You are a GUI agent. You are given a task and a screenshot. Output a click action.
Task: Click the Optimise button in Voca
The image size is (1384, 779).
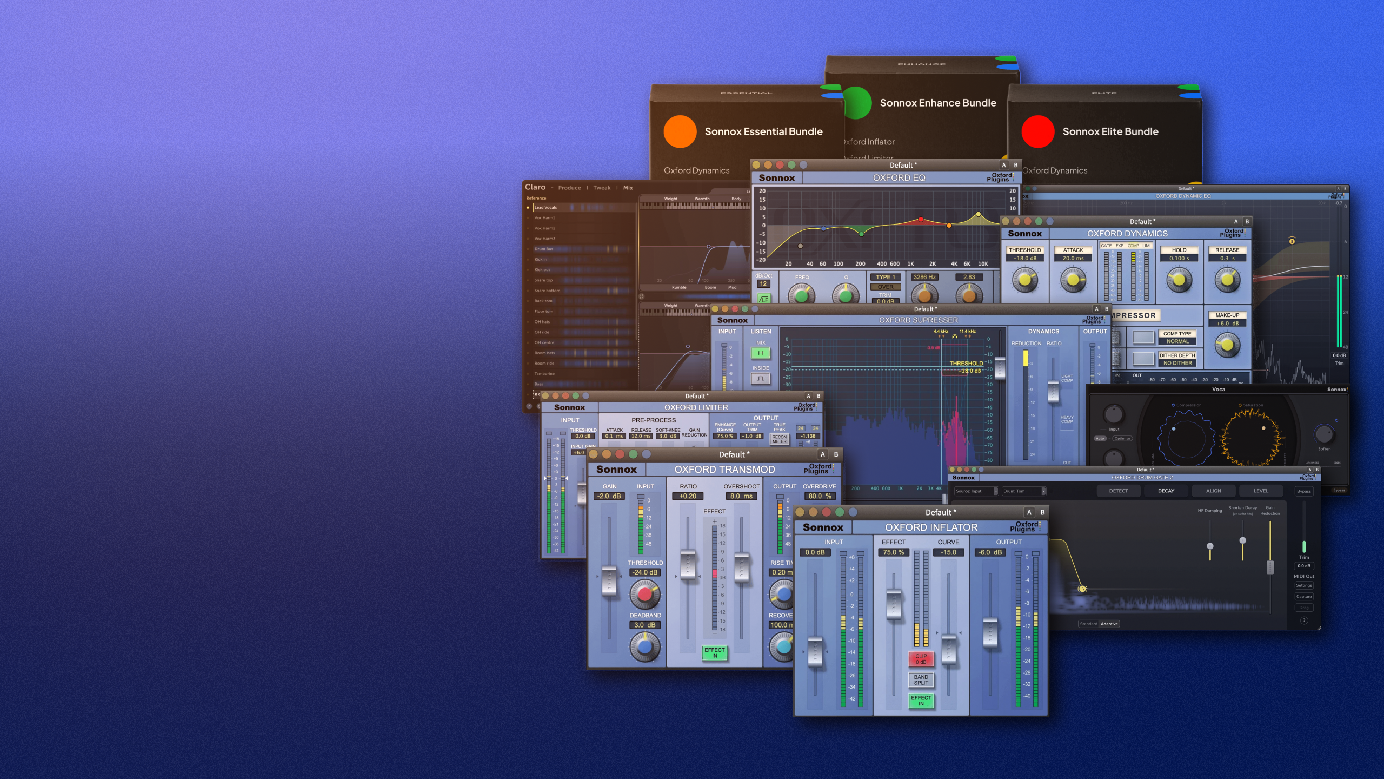point(1122,438)
